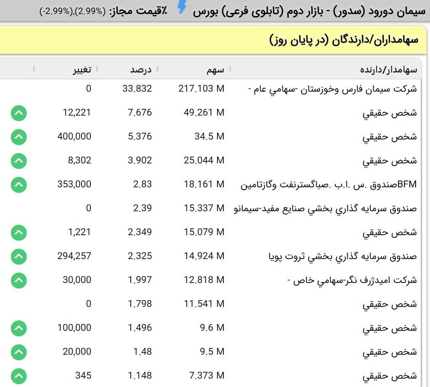Click the share value 7.373 M
Viewport: 430px width, 387px height.
(207, 375)
